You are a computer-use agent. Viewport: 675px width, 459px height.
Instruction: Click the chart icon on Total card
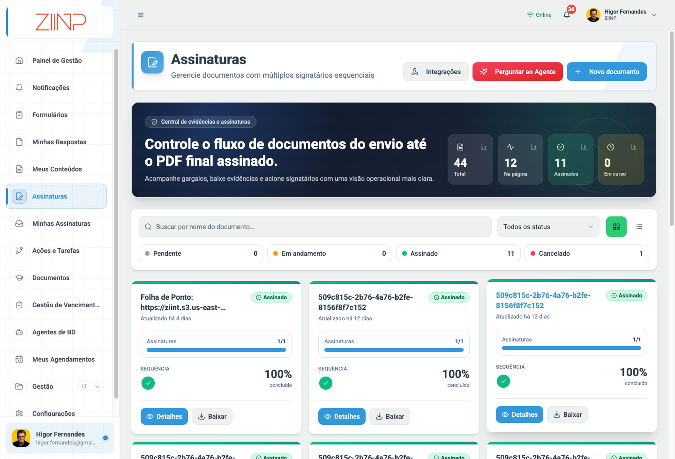[x=483, y=147]
